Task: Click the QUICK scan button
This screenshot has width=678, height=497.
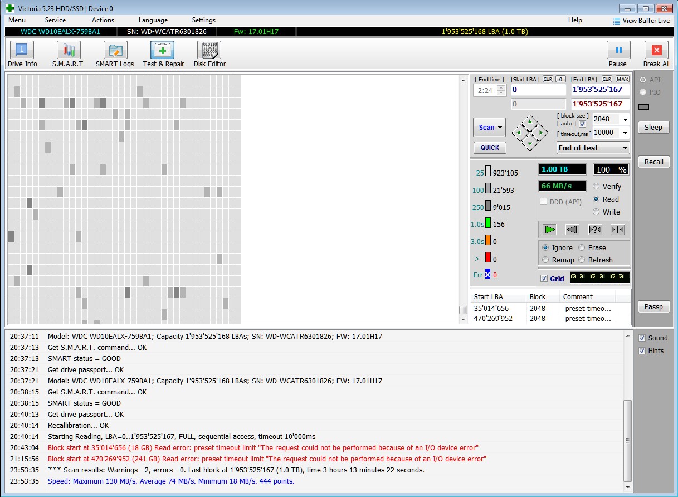Action: coord(490,148)
